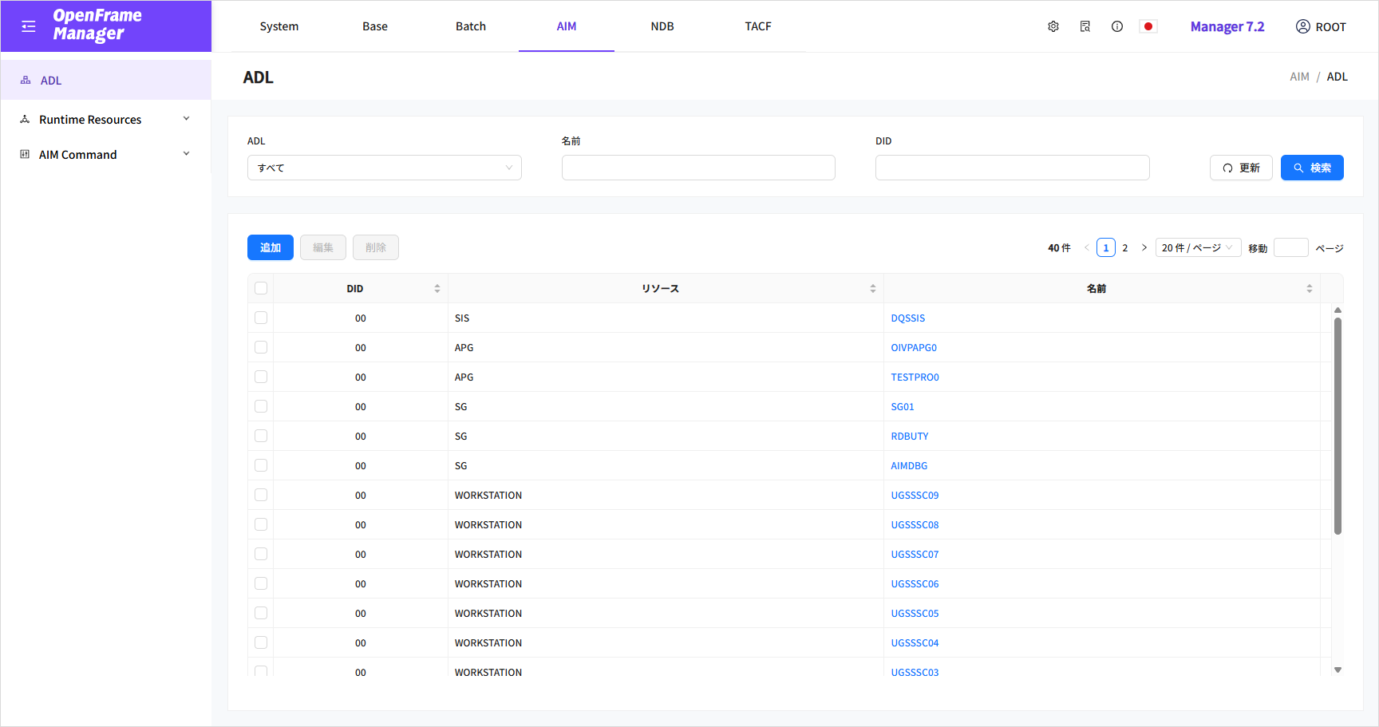Click the blue 検索 search button
This screenshot has width=1379, height=727.
point(1312,168)
